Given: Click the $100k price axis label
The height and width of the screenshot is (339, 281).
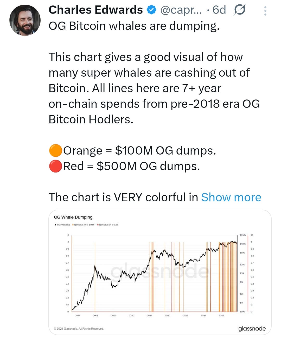Looking at the screenshot, I should coord(242,244).
